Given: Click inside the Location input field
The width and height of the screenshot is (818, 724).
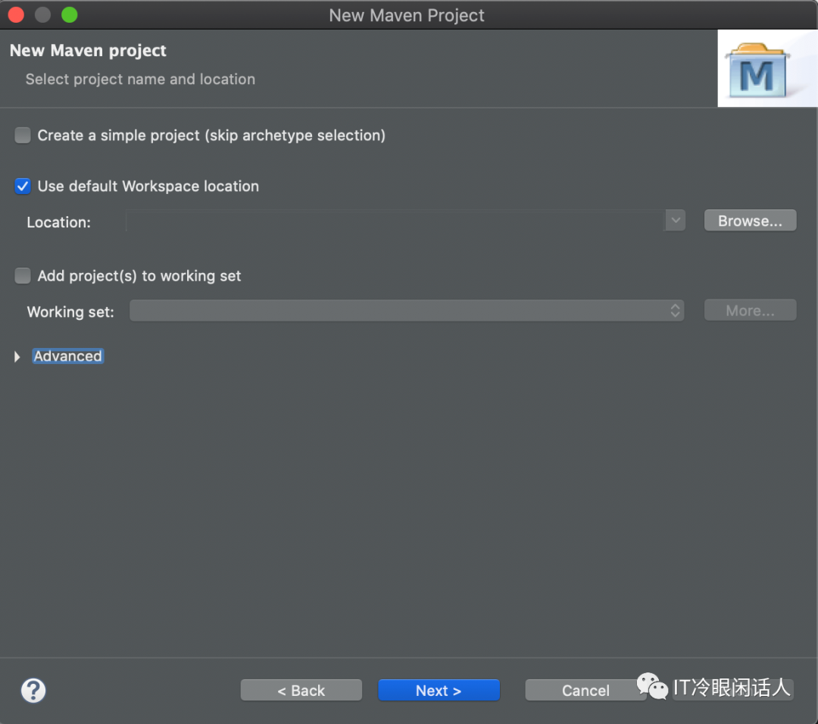Looking at the screenshot, I should 395,221.
